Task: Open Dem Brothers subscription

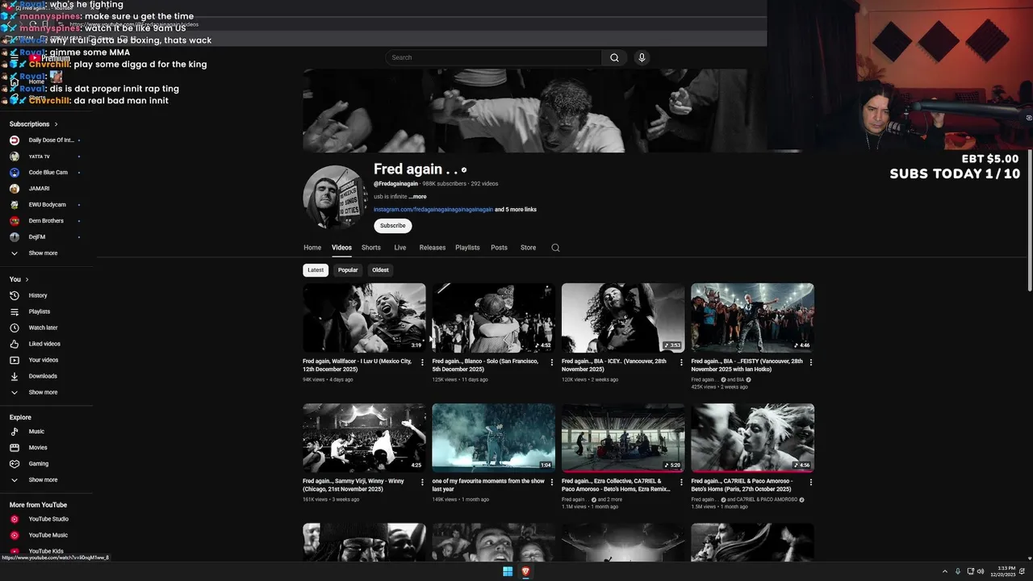Action: tap(46, 221)
